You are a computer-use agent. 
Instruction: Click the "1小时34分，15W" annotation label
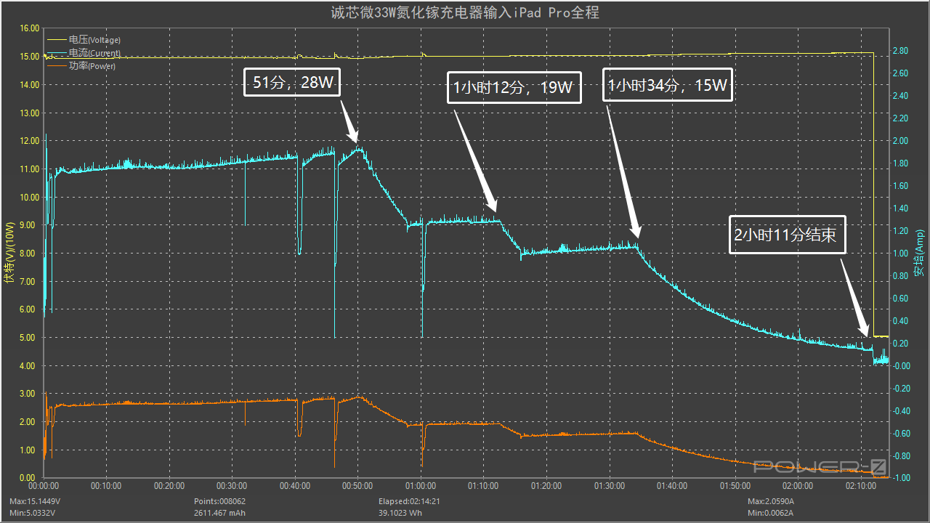[x=668, y=85]
